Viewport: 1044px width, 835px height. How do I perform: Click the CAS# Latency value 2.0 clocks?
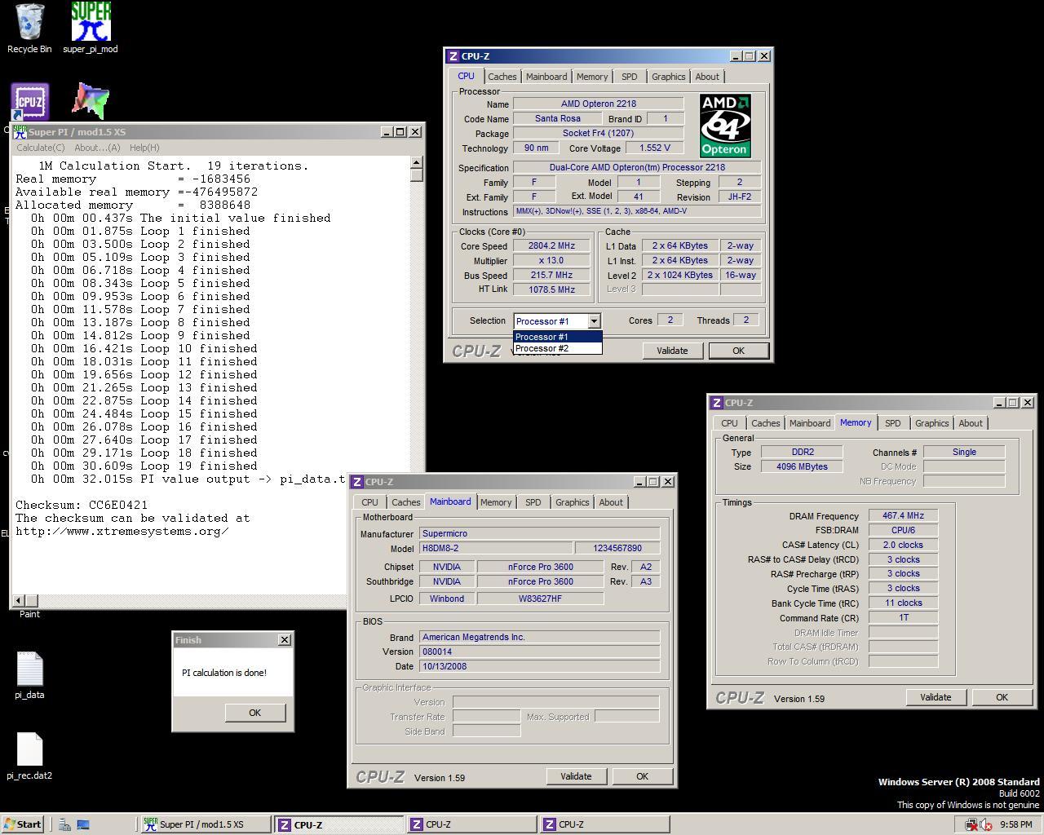[x=903, y=545]
